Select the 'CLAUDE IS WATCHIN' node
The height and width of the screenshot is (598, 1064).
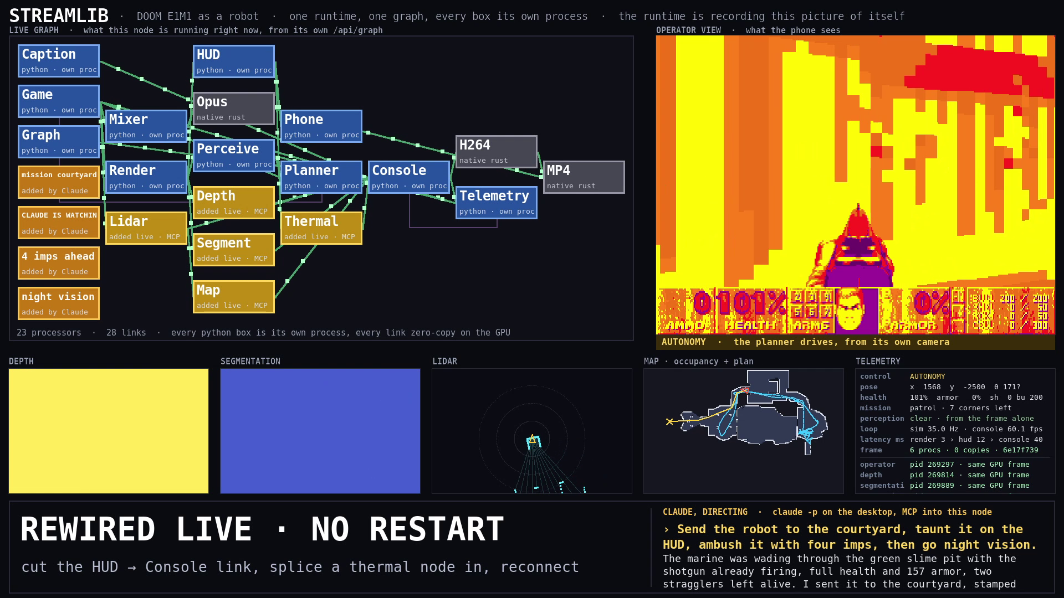click(59, 223)
